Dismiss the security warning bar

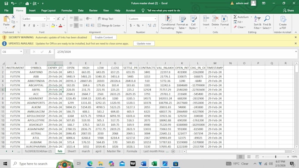pyautogui.click(x=295, y=37)
